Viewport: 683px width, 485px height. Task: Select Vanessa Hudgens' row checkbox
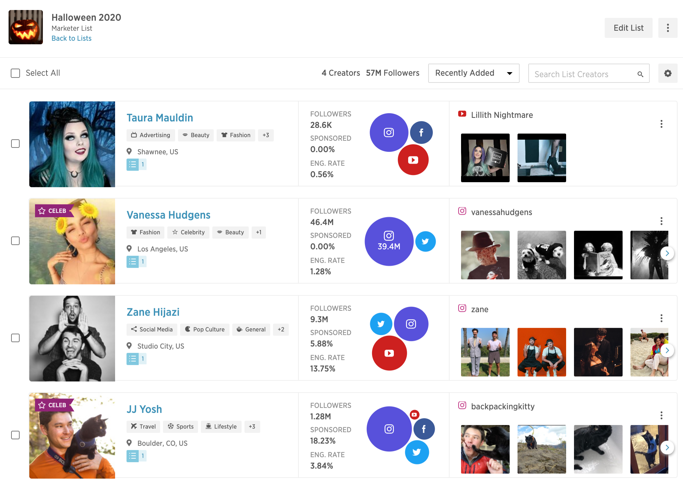click(15, 241)
